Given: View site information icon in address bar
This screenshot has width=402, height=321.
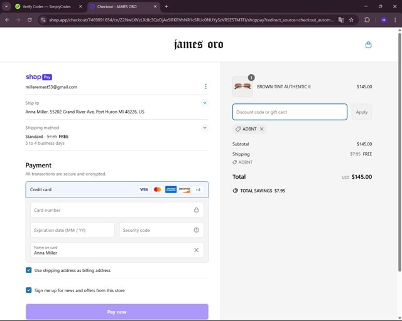Looking at the screenshot, I should click(43, 20).
